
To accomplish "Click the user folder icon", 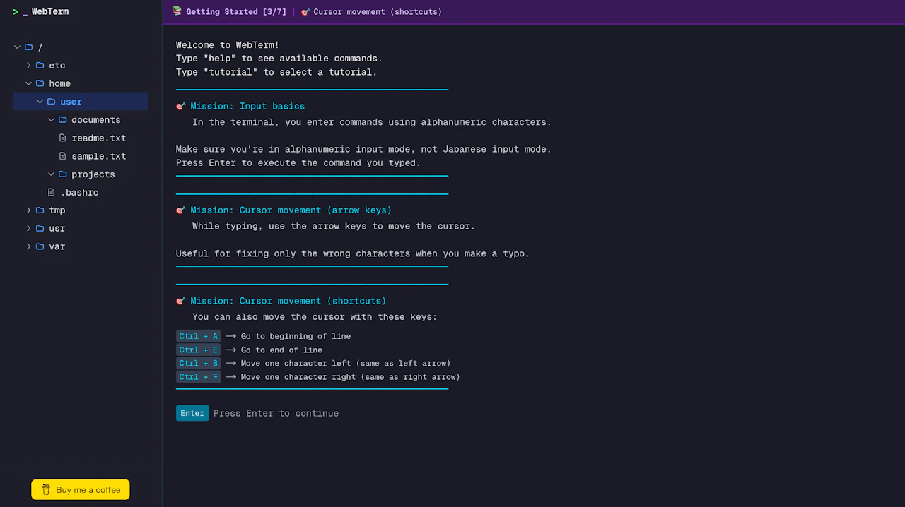I will (51, 102).
